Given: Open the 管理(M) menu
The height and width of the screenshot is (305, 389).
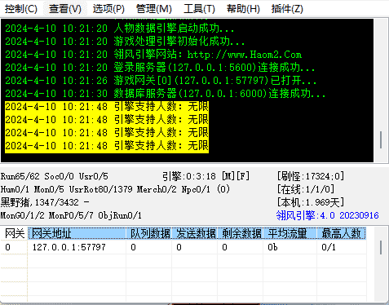Looking at the screenshot, I should pos(154,9).
